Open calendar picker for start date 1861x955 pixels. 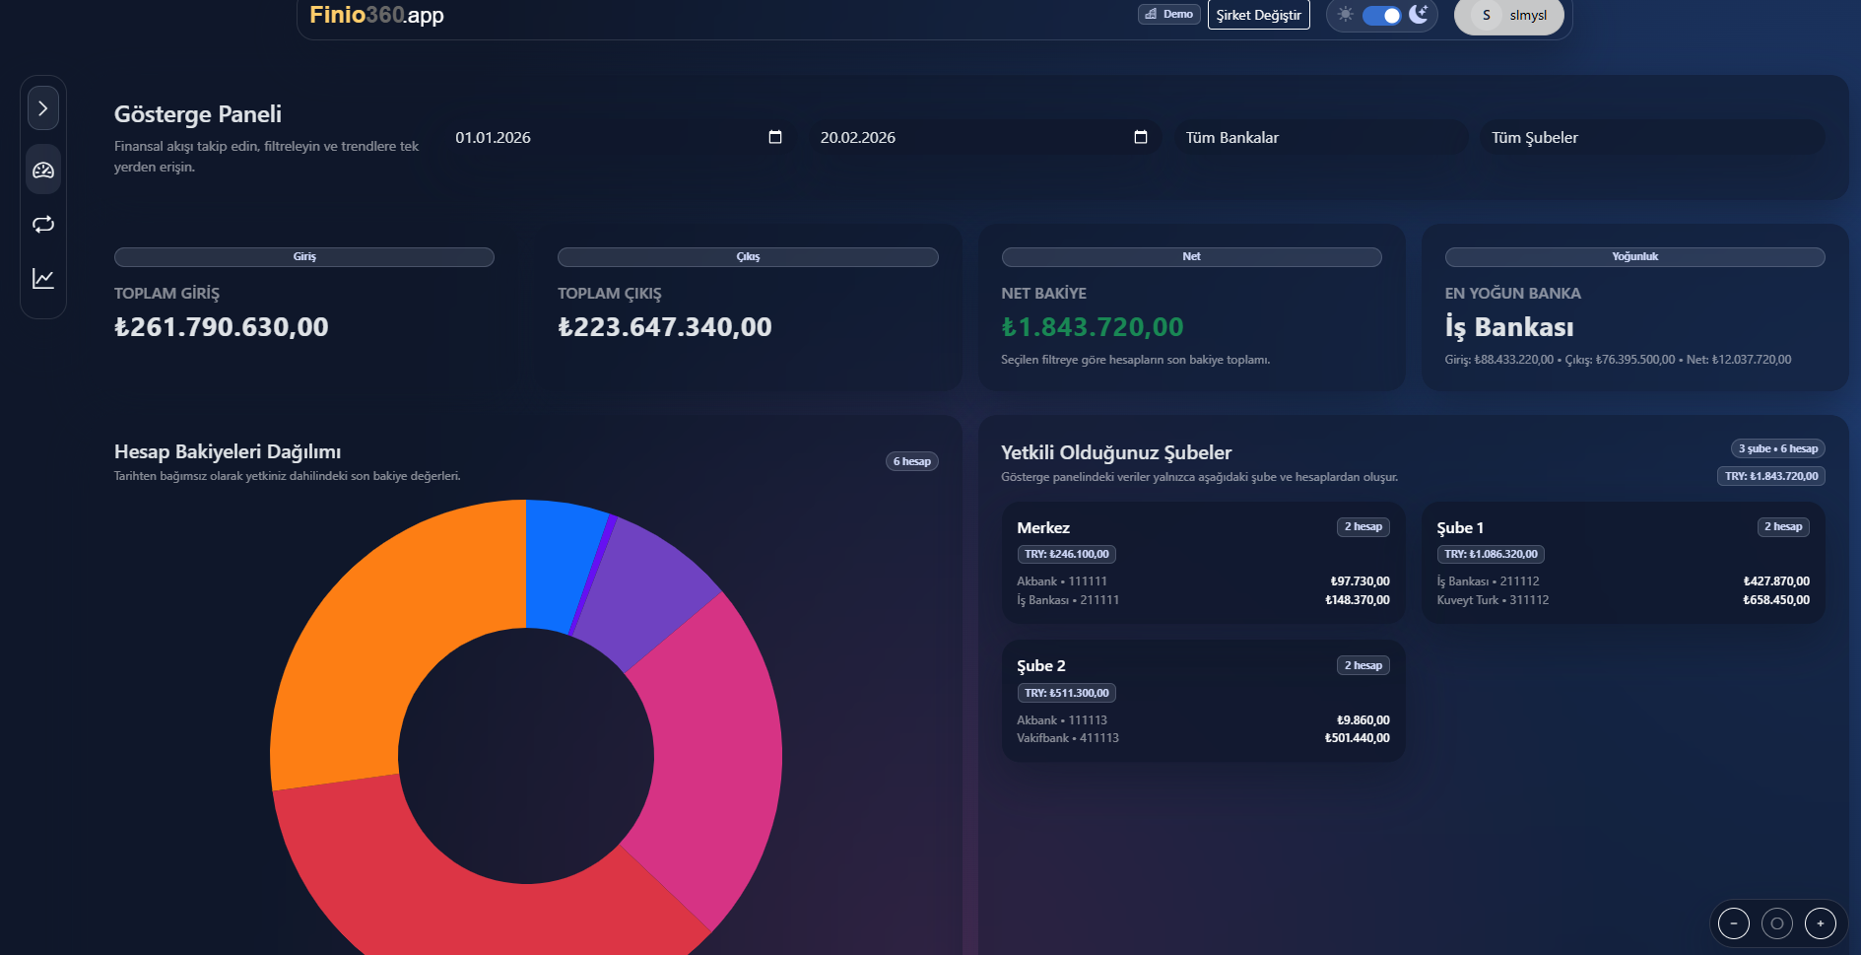775,137
